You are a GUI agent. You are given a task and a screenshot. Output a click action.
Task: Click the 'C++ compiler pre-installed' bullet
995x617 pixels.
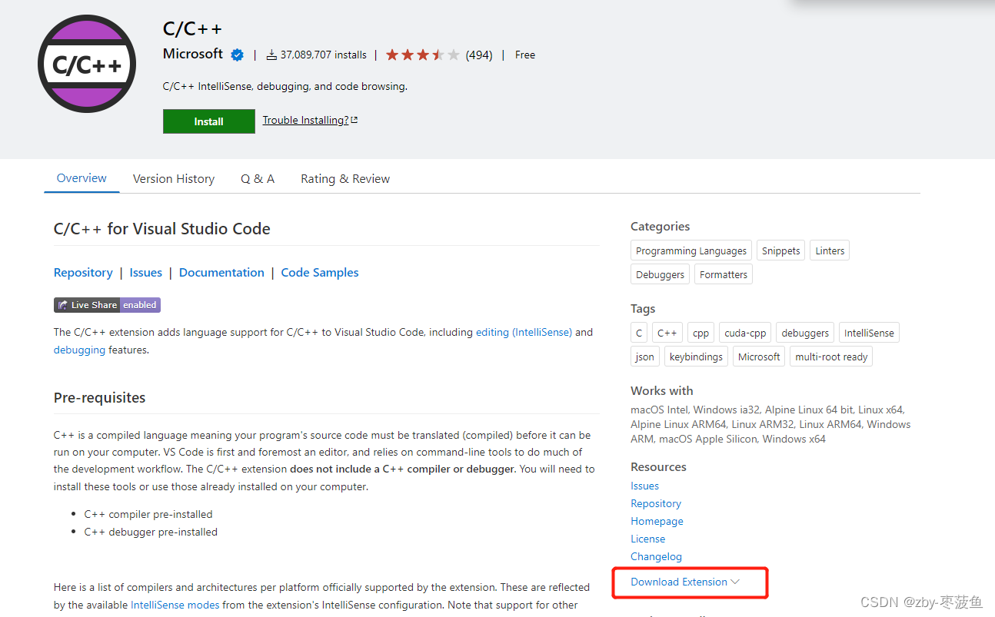click(x=148, y=514)
